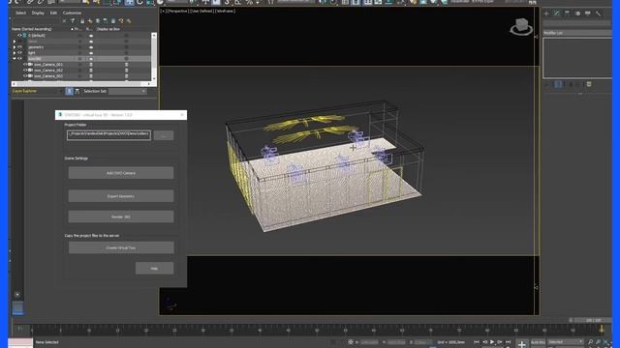The width and height of the screenshot is (620, 348).
Task: Open the Selected key filter dropdown
Action: [x=566, y=342]
